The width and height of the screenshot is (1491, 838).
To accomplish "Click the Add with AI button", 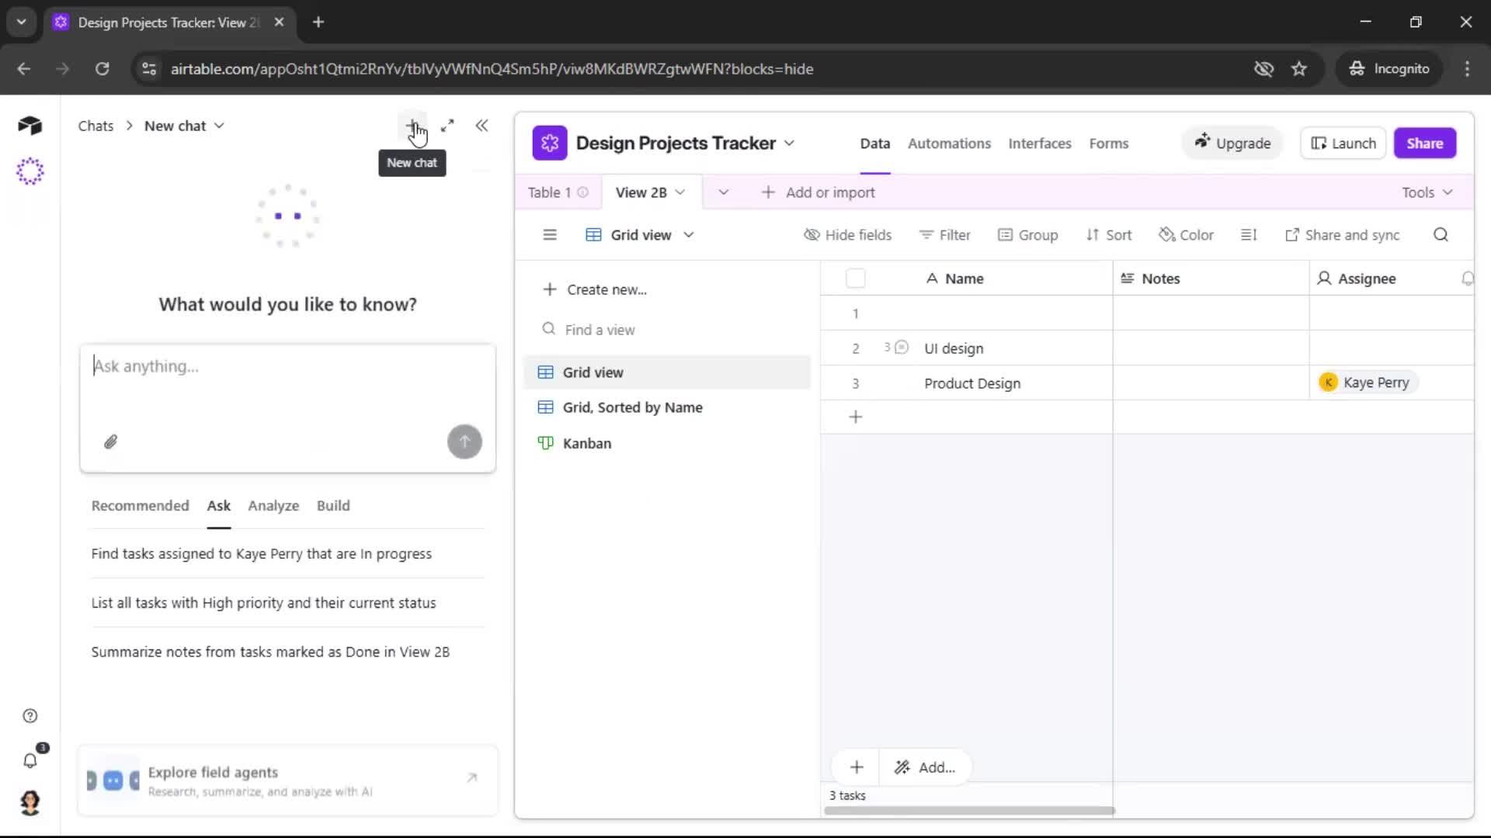I will [925, 767].
